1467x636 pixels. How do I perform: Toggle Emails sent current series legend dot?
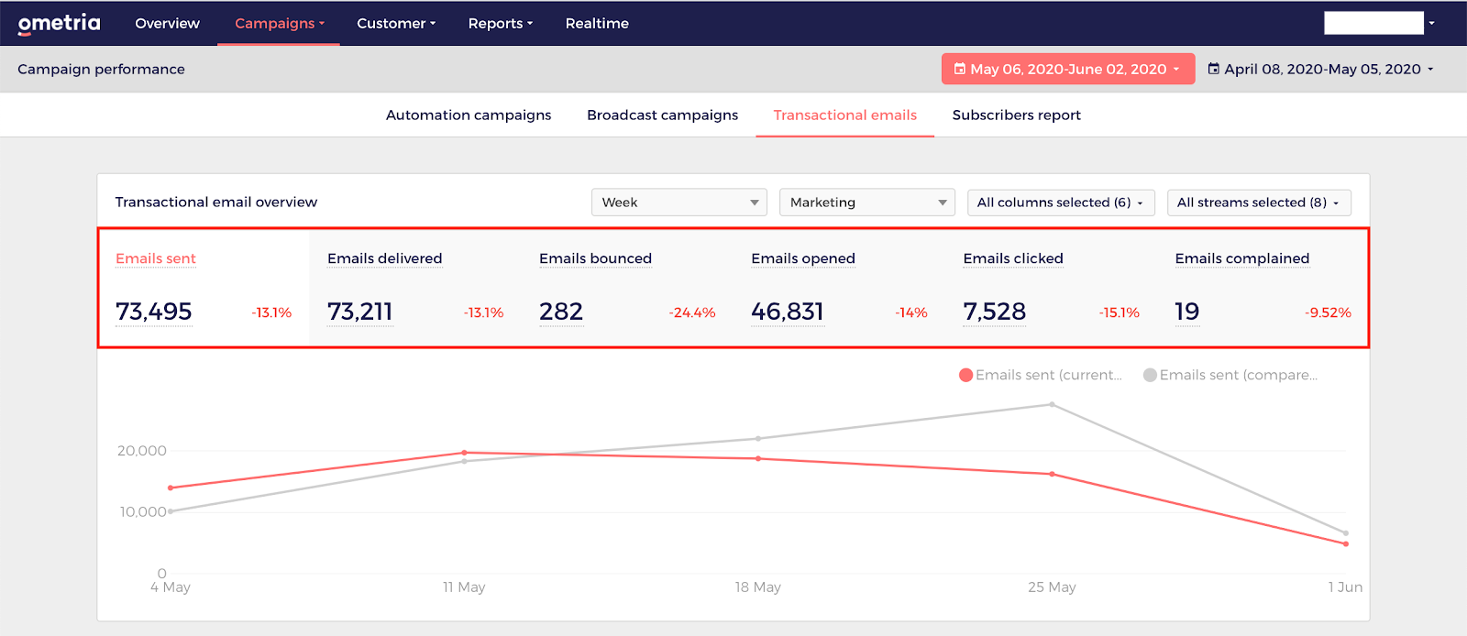pyautogui.click(x=965, y=375)
